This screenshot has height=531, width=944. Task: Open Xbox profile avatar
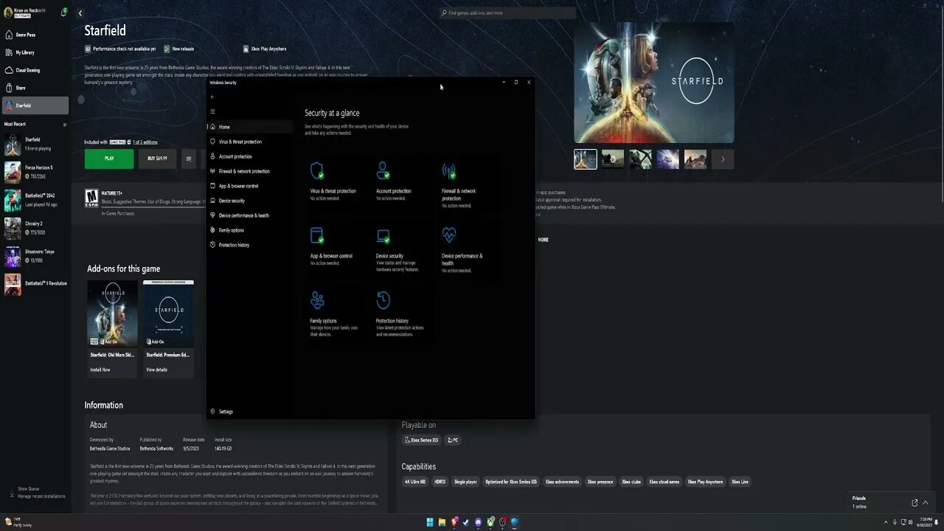click(8, 13)
